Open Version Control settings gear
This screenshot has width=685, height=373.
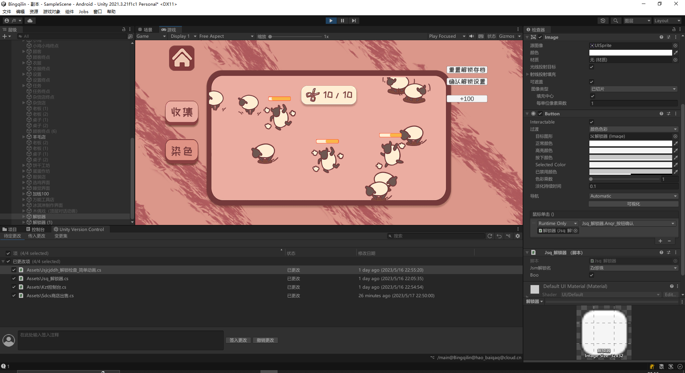click(518, 236)
